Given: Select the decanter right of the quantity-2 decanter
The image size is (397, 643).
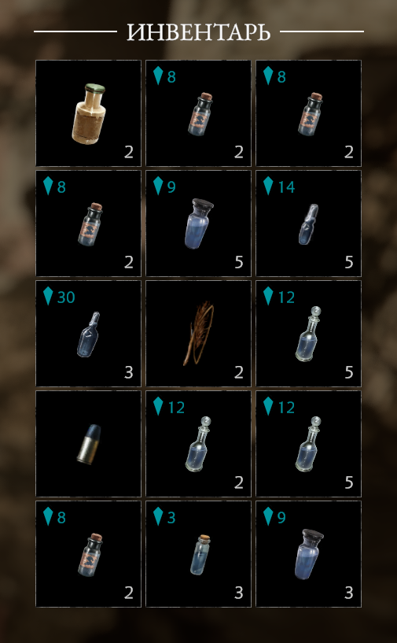Looking at the screenshot, I should pyautogui.click(x=308, y=444).
